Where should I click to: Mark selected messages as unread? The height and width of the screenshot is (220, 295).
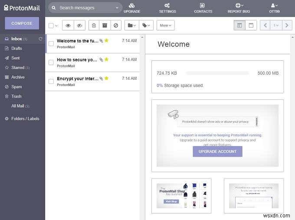click(x=79, y=25)
